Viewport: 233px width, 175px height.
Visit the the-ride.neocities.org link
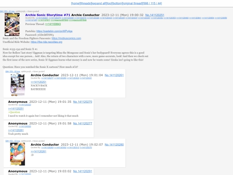point(47,42)
